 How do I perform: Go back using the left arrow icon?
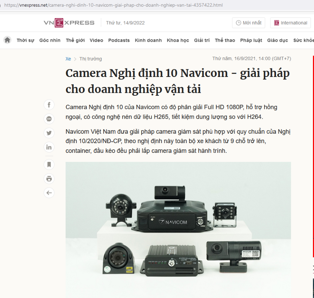click(x=49, y=193)
